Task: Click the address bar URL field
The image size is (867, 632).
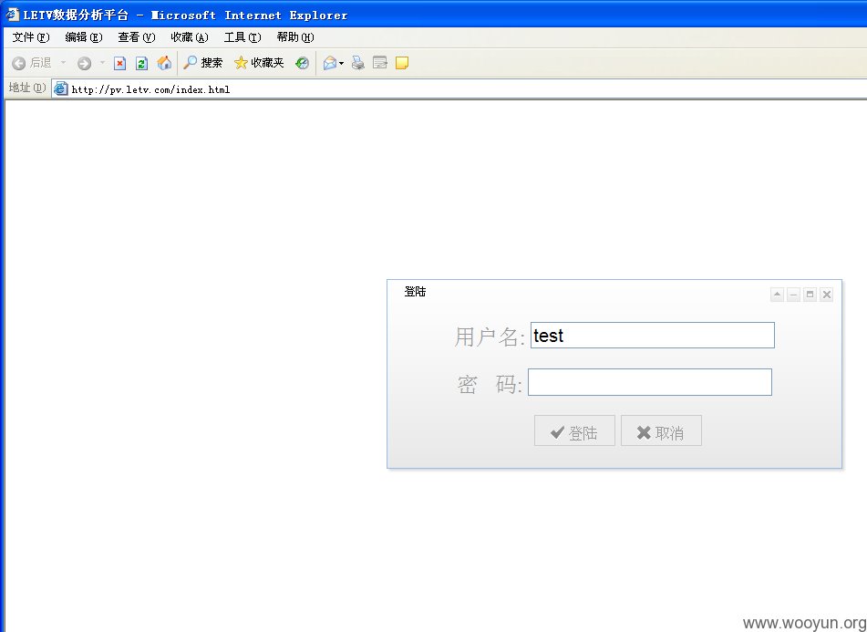Action: [459, 89]
